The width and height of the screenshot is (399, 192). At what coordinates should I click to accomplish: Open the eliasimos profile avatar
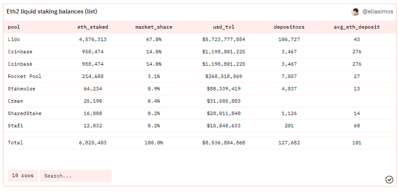pyautogui.click(x=355, y=12)
